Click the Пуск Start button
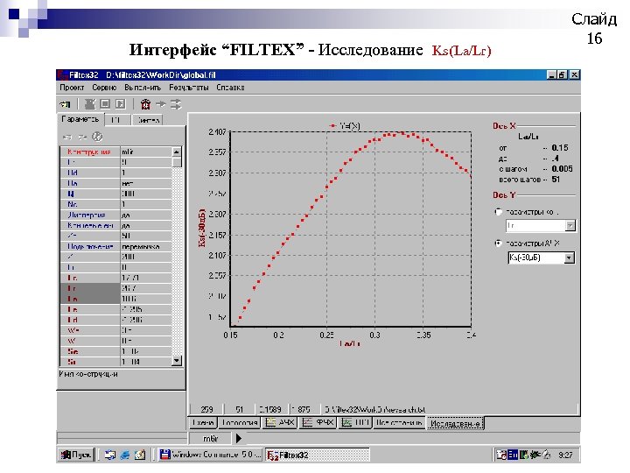Image resolution: width=630 pixels, height=473 pixels. tap(76, 455)
